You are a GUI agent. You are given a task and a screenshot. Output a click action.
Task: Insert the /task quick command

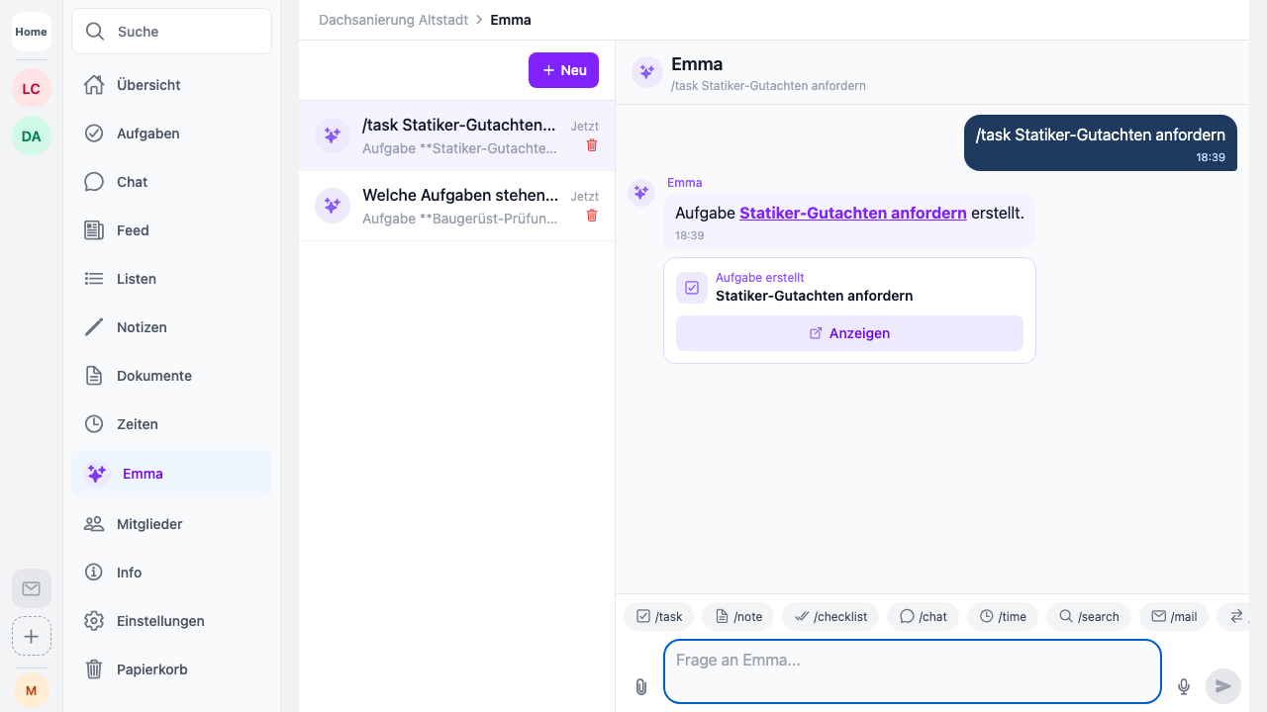point(659,616)
